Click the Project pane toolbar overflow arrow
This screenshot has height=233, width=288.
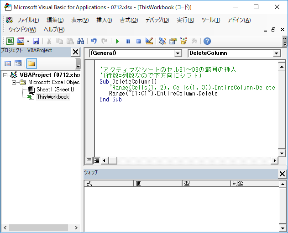click(x=78, y=64)
